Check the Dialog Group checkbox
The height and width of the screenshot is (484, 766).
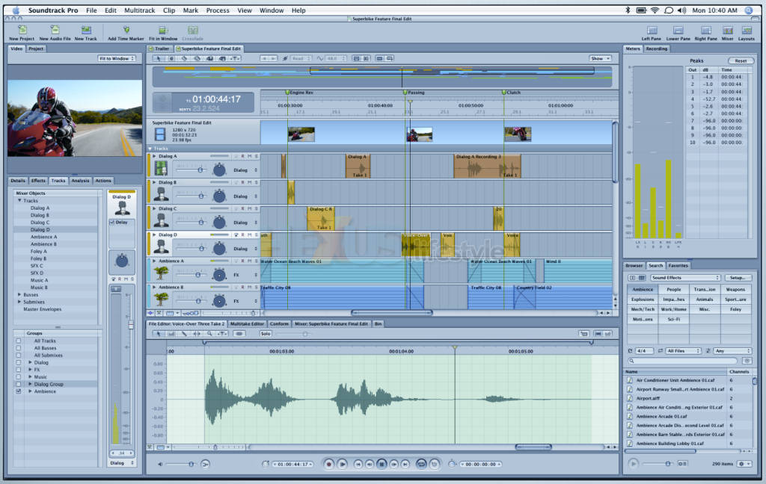pyautogui.click(x=19, y=385)
